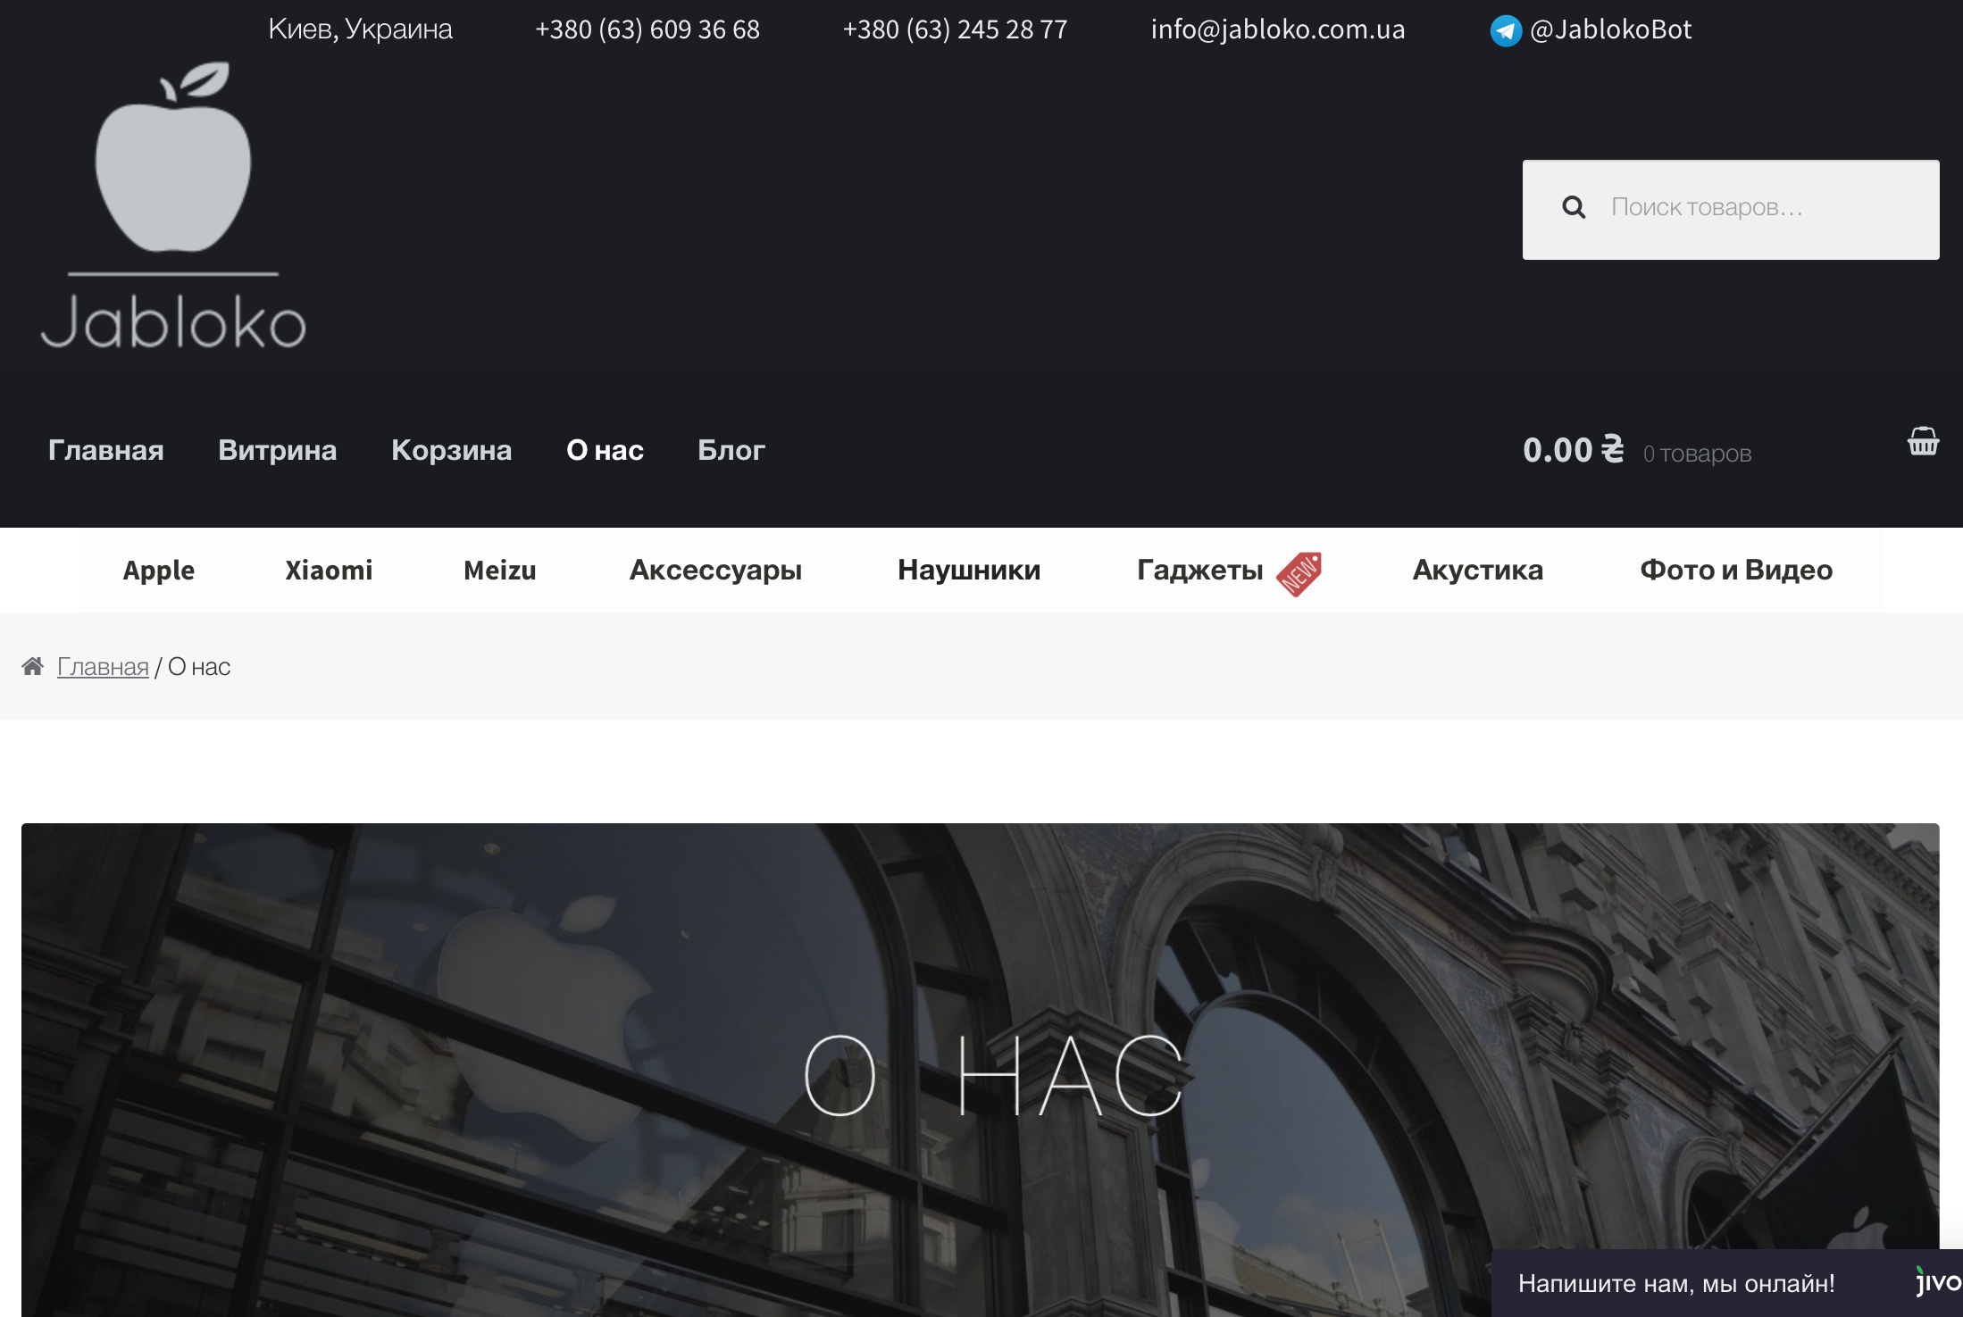Click email info@jabloko.com.ua
Image resolution: width=1963 pixels, height=1317 pixels.
pos(1278,29)
